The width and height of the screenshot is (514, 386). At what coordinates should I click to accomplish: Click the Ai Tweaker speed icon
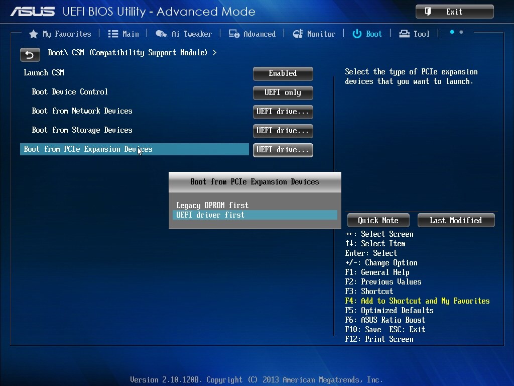click(x=161, y=34)
